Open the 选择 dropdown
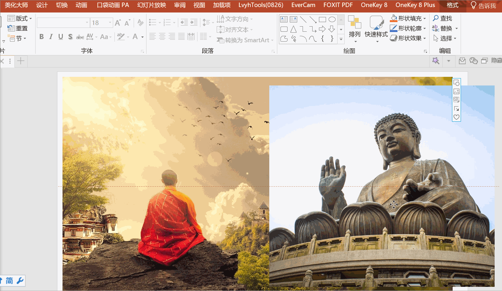 (445, 38)
